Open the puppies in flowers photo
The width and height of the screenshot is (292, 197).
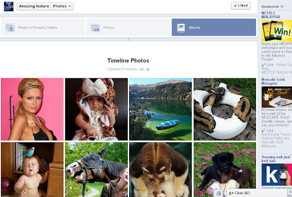[x=225, y=170]
